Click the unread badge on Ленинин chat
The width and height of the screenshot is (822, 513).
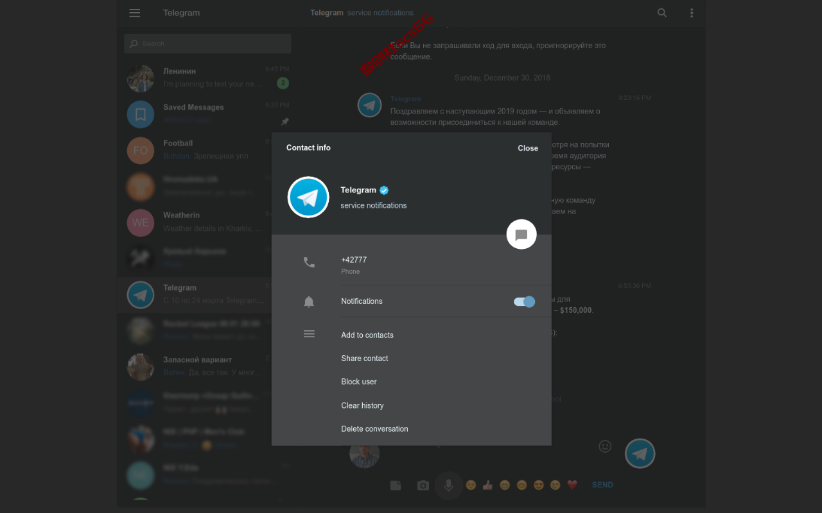[x=283, y=83]
